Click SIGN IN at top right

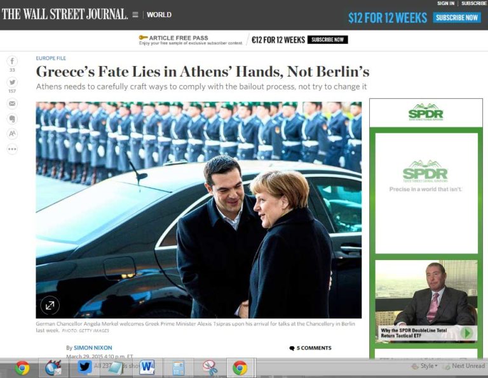click(445, 3)
